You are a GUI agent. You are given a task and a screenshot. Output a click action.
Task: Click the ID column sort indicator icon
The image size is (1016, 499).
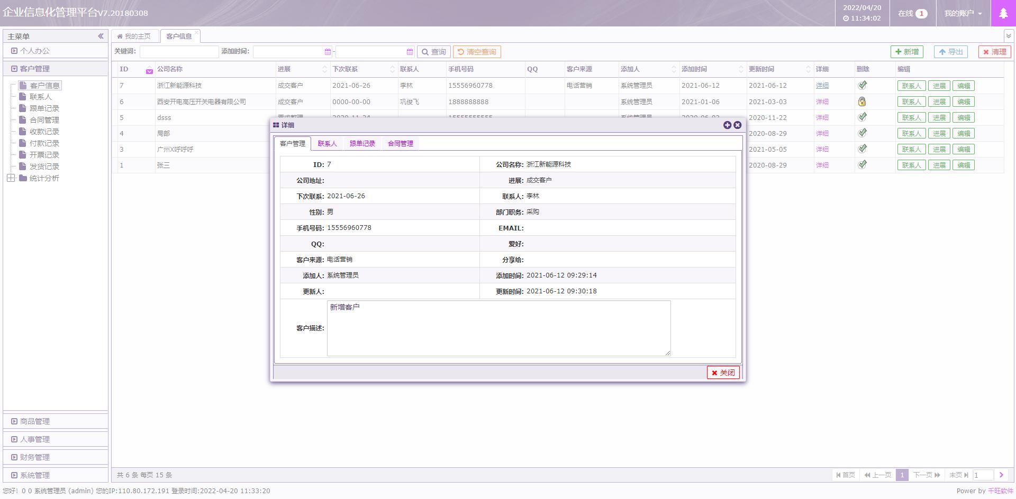pyautogui.click(x=149, y=71)
